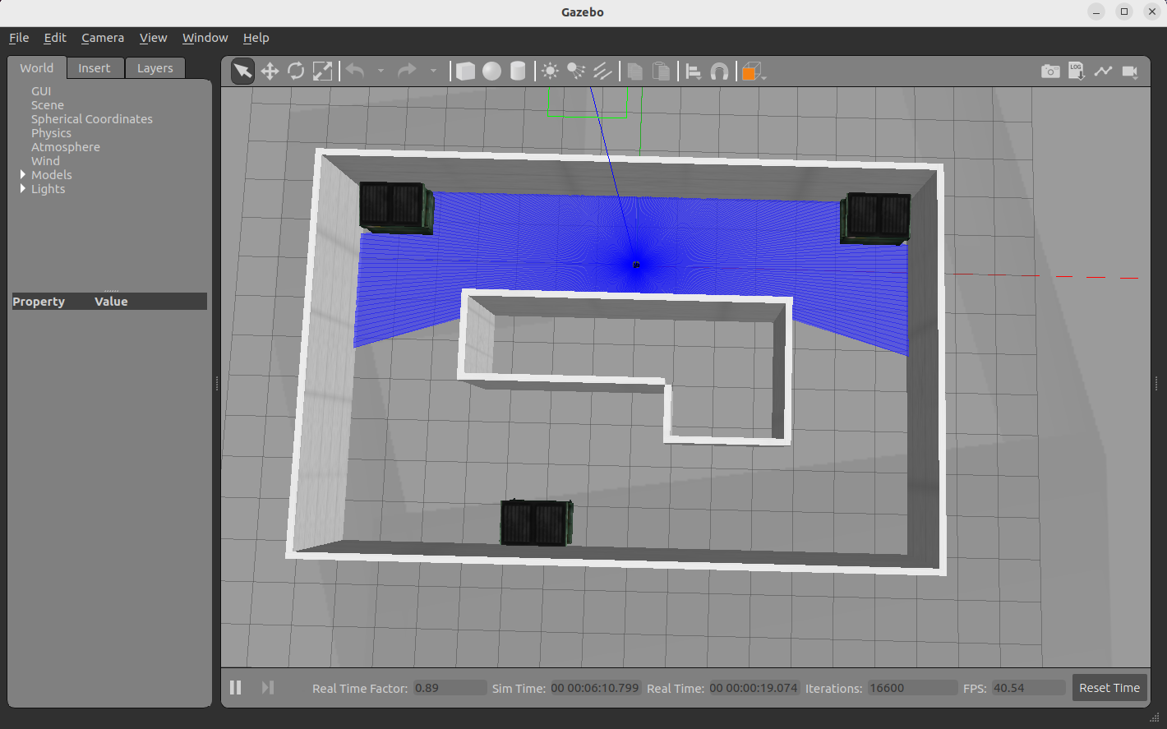Click the orange view angle cube
The height and width of the screenshot is (729, 1167).
pyautogui.click(x=751, y=72)
